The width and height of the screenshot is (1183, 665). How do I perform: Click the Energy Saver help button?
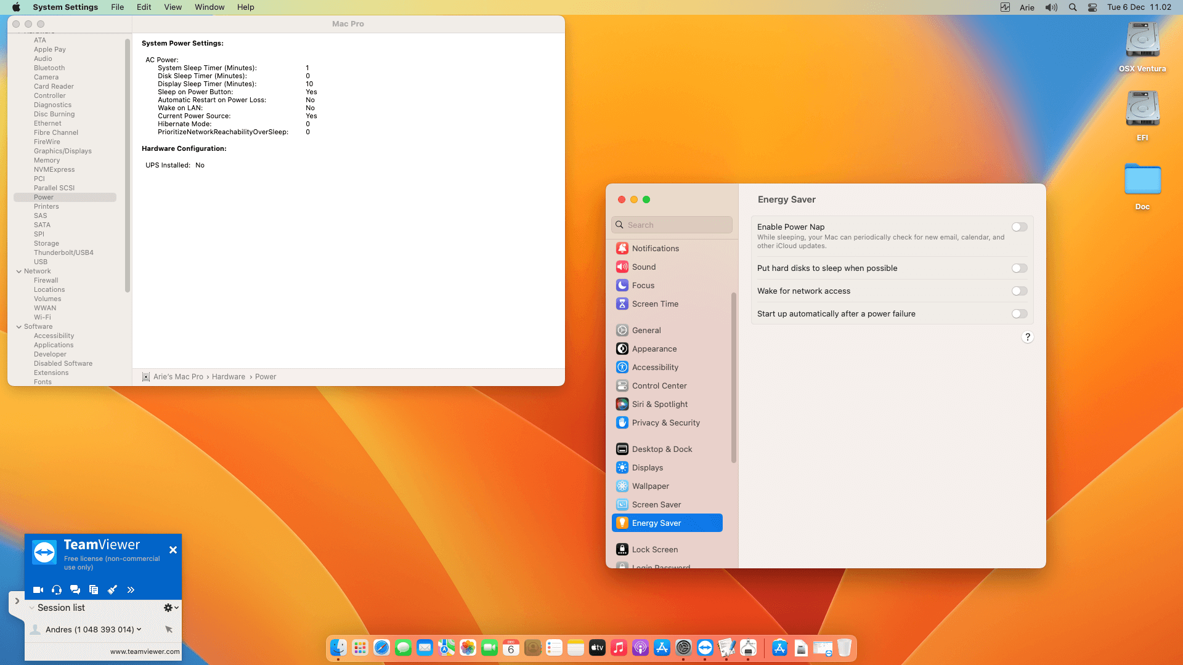pos(1027,337)
